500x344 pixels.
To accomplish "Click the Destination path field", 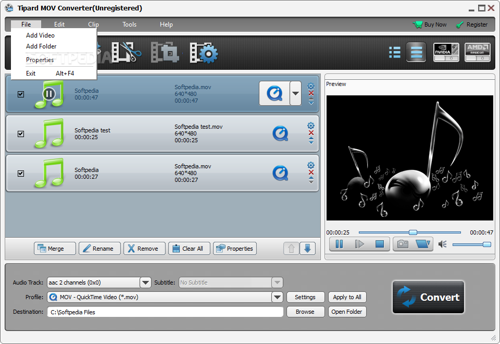I will 165,312.
